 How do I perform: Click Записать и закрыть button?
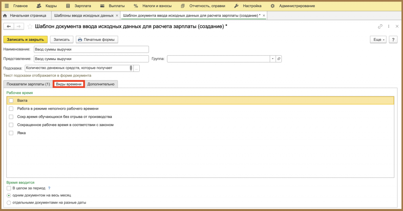coord(26,40)
